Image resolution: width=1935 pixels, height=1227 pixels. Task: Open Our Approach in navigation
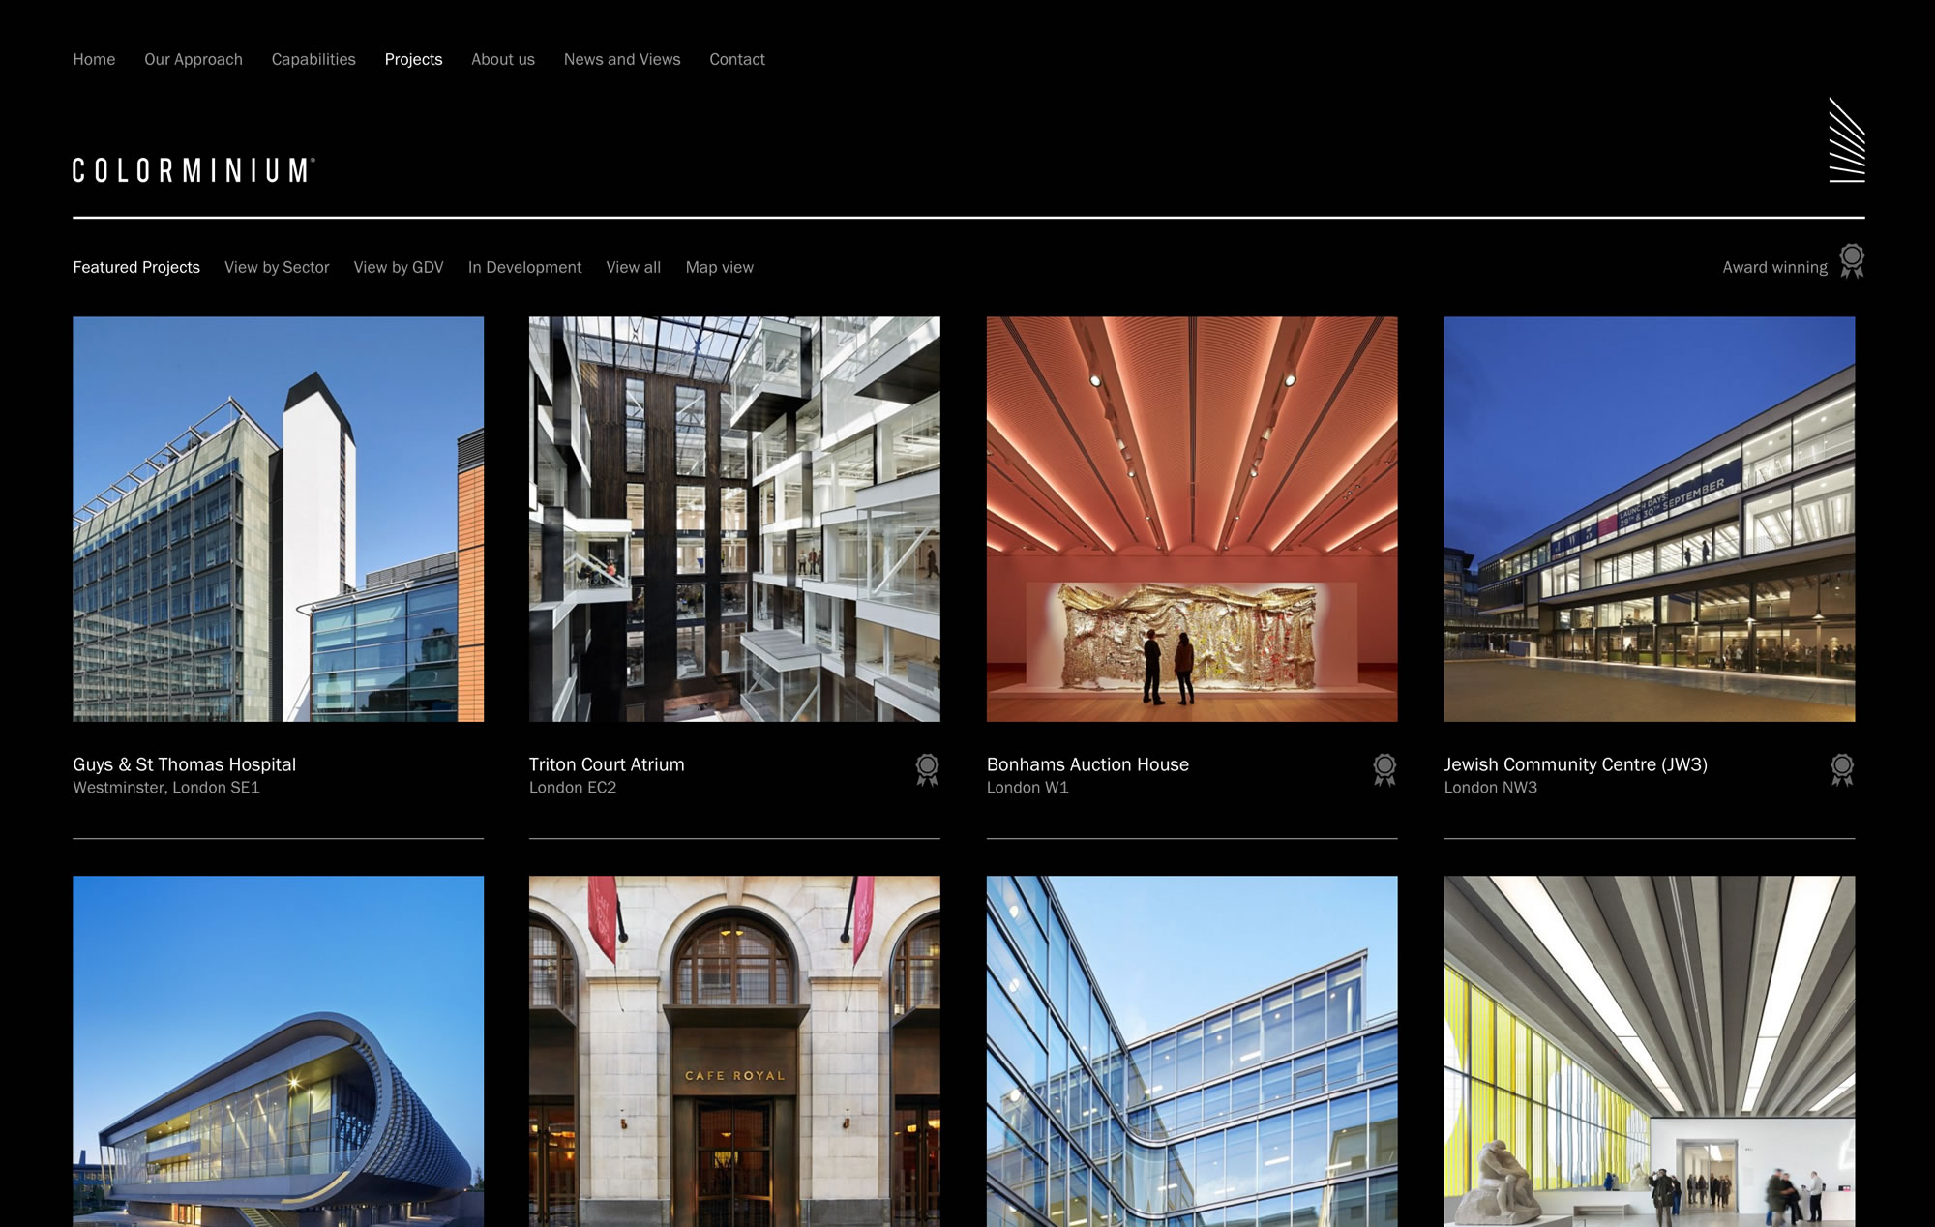[193, 59]
